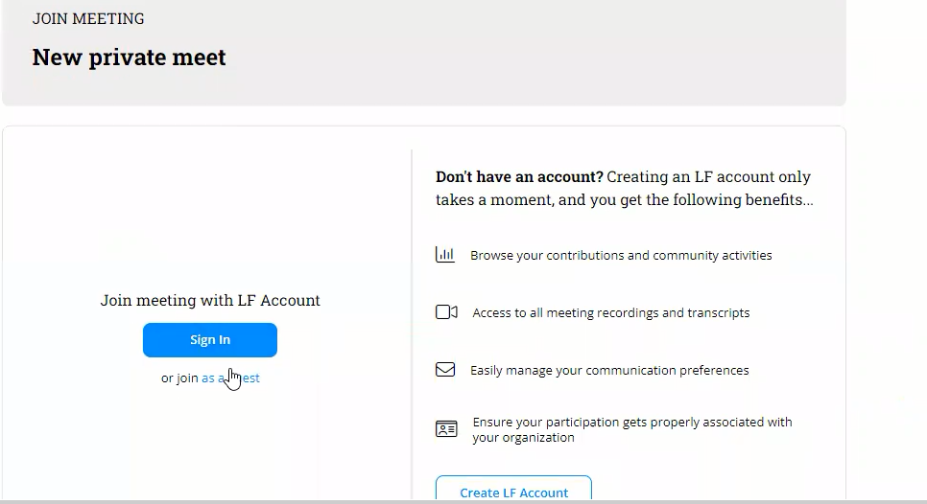927x504 pixels.
Task: Click 'Easily manage your communication preferences' text
Action: [609, 371]
